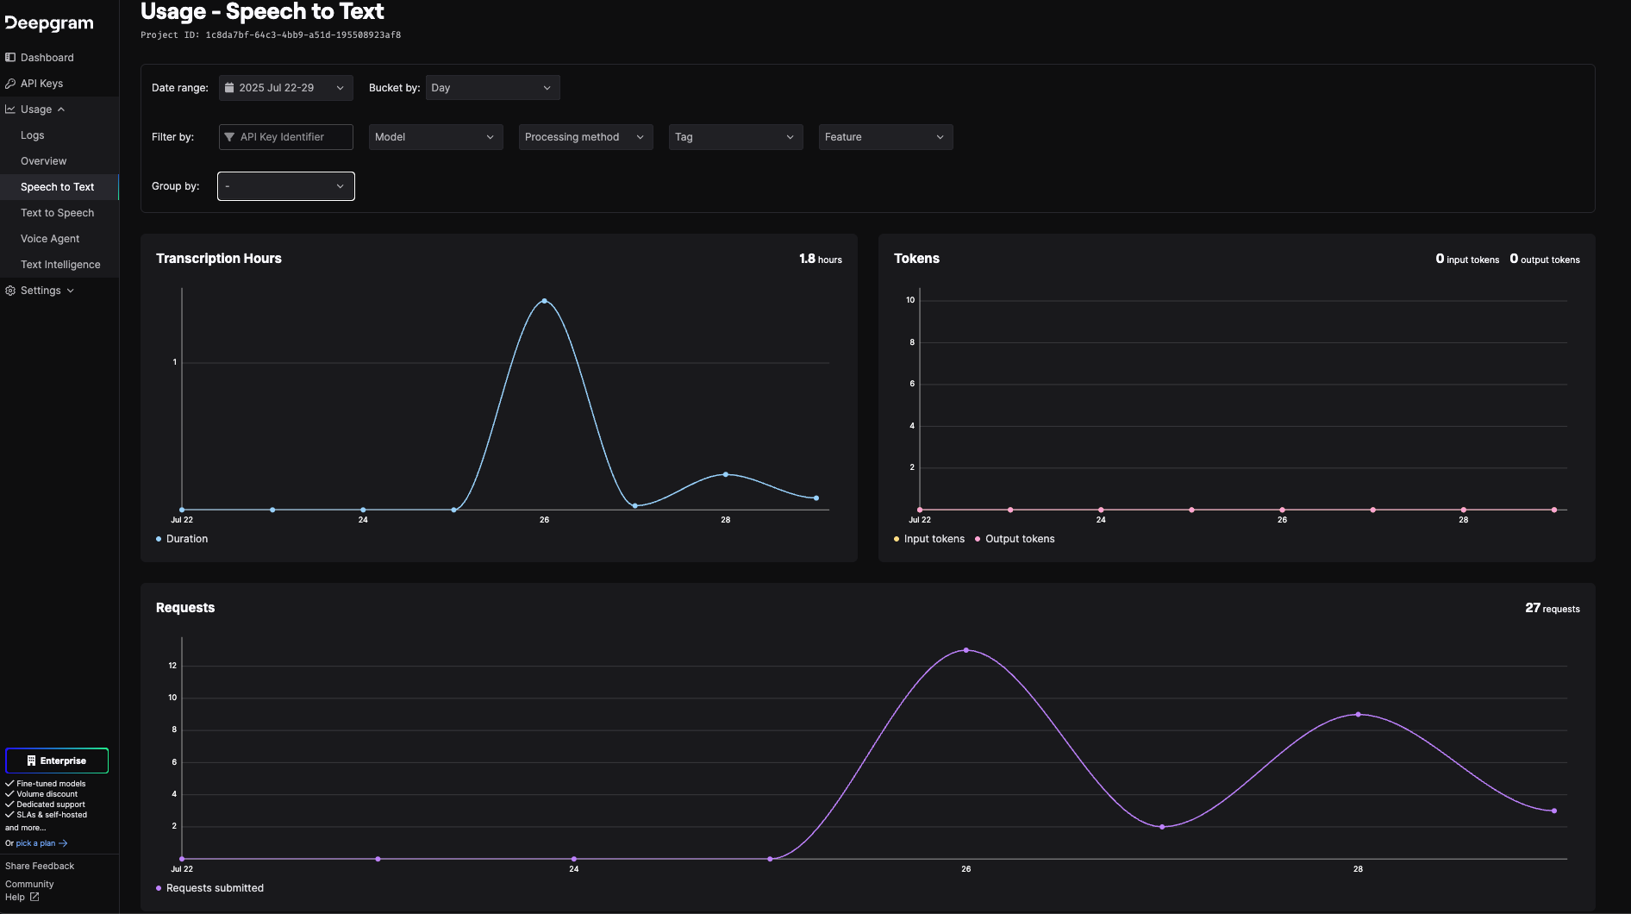Click the arrow icon next to pick a plan
1631x914 pixels.
click(63, 843)
